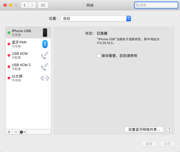Click the Ethernet arrows icon

pos(45,78)
